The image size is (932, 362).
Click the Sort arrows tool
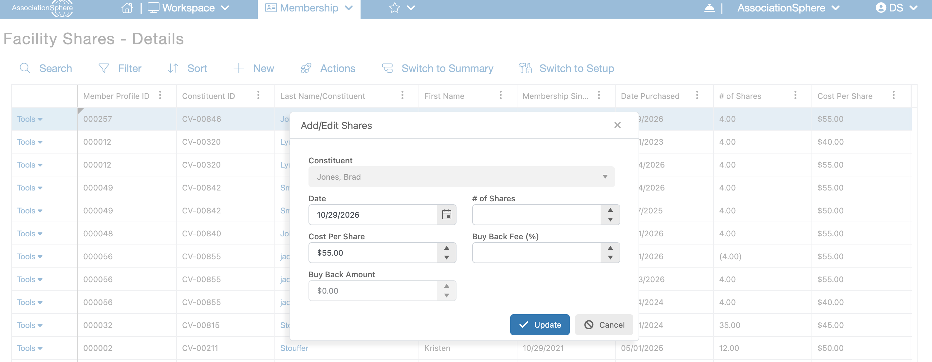click(173, 68)
